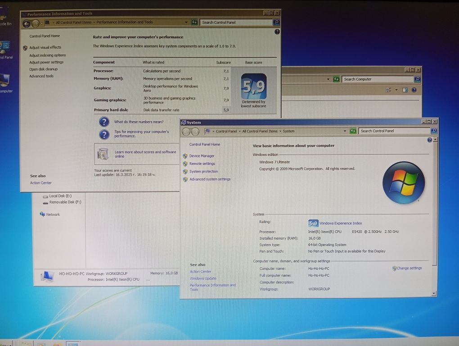Focus the Search Computer box
The image size is (459, 346).
click(378, 79)
